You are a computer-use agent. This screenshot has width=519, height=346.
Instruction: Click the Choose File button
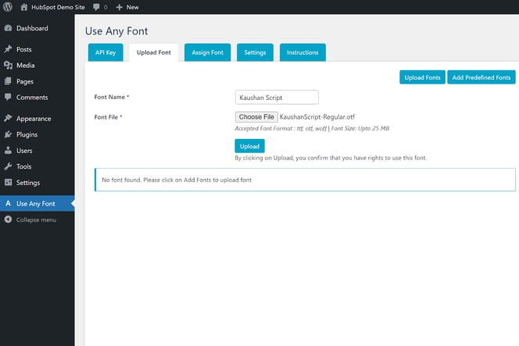click(256, 117)
